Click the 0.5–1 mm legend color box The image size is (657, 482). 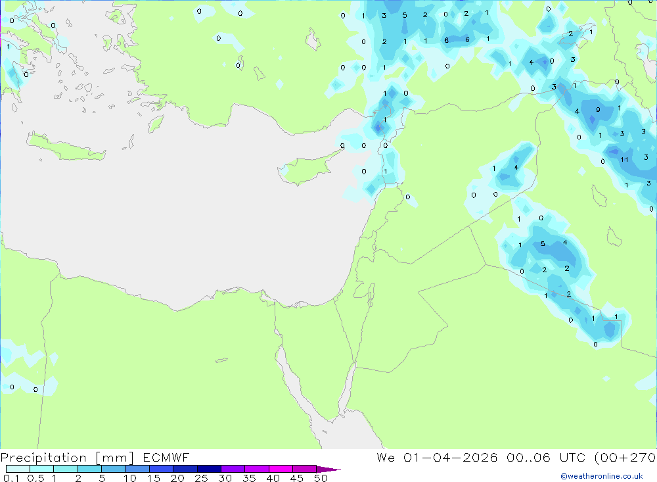pyautogui.click(x=42, y=469)
